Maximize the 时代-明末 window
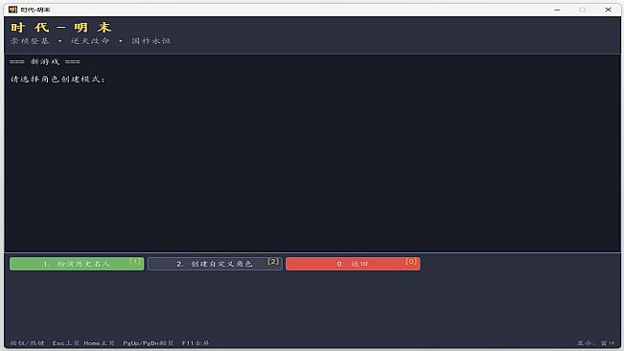This screenshot has width=624, height=351. point(583,10)
